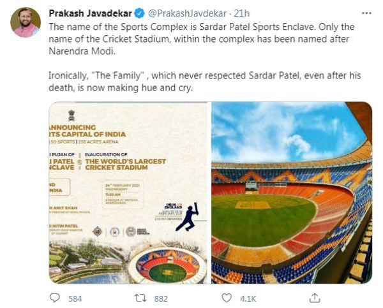This screenshot has width=383, height=308.
Task: Click the 4.1K likes count
Action: pos(248,298)
